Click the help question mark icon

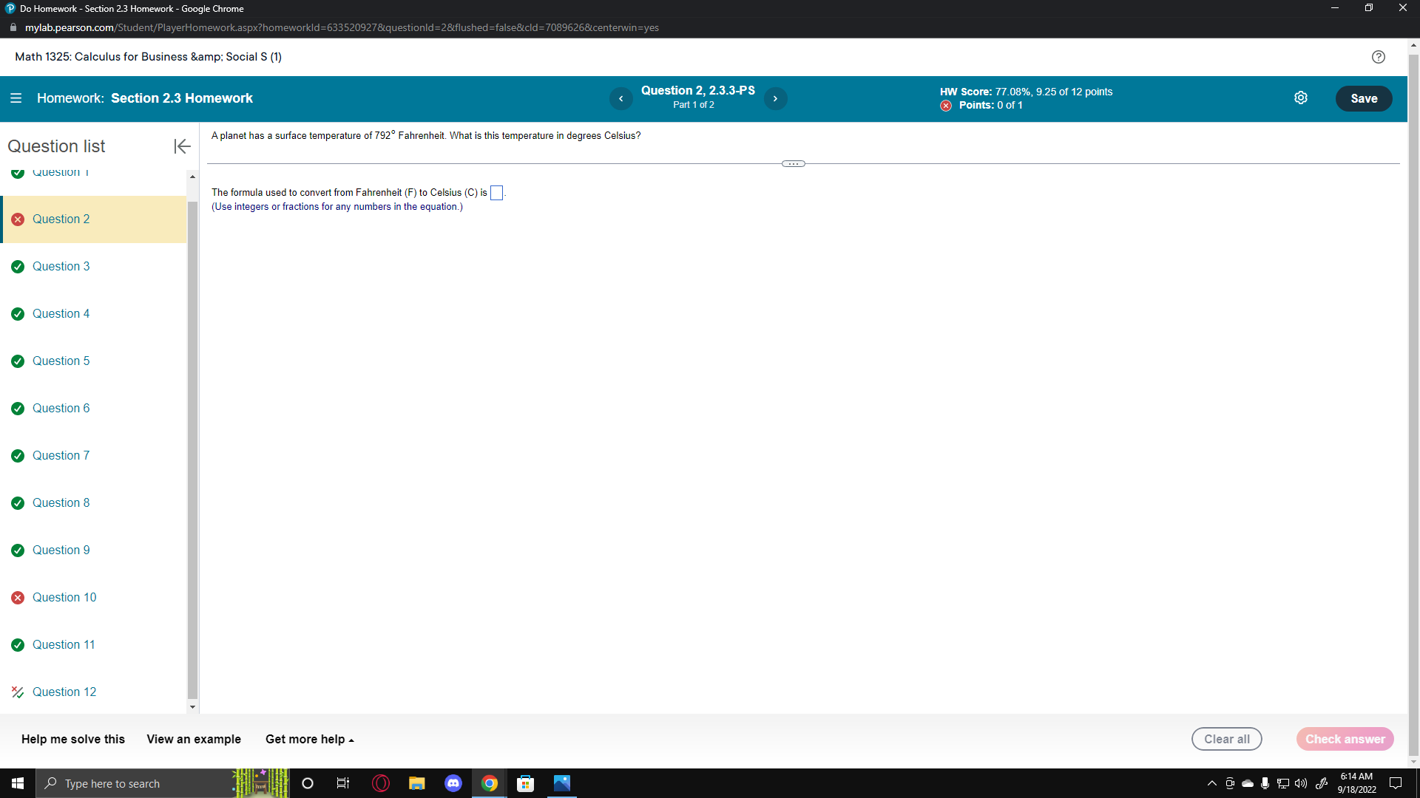tap(1378, 57)
